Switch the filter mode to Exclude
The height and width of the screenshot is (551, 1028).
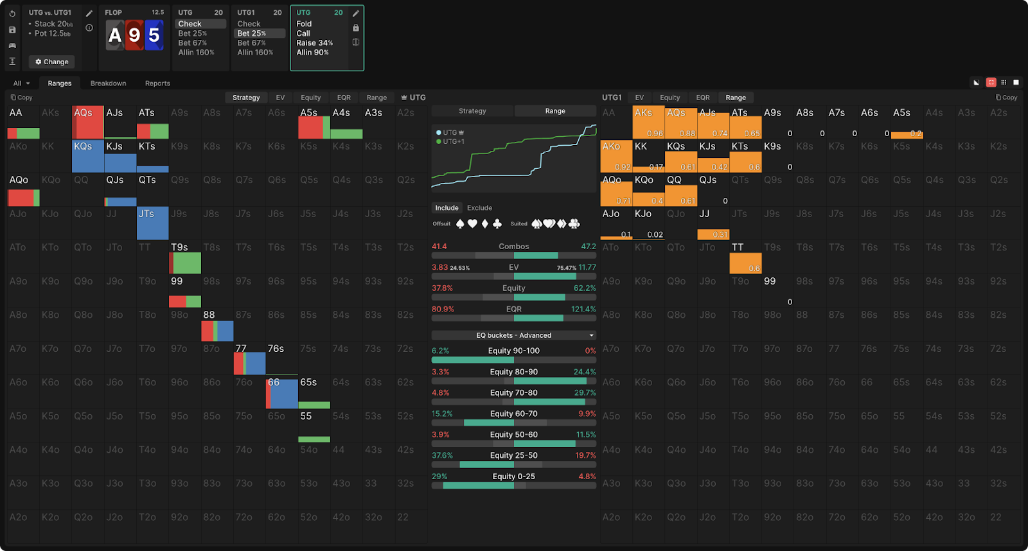(x=479, y=208)
